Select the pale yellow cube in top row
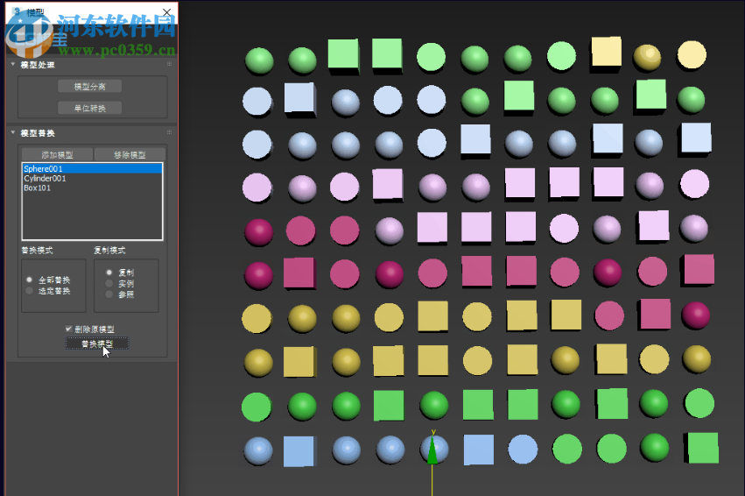 tap(606, 53)
